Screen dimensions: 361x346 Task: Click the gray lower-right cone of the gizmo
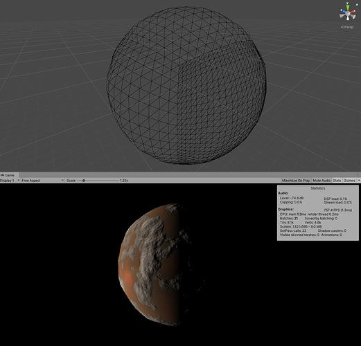(353, 17)
